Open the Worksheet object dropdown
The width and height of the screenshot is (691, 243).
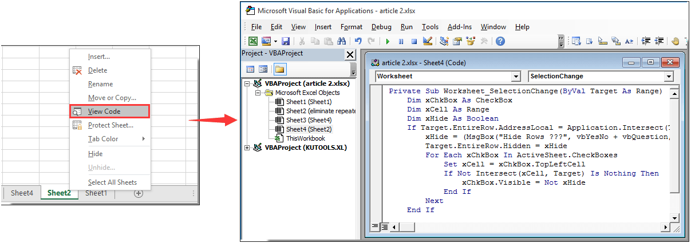[x=516, y=77]
